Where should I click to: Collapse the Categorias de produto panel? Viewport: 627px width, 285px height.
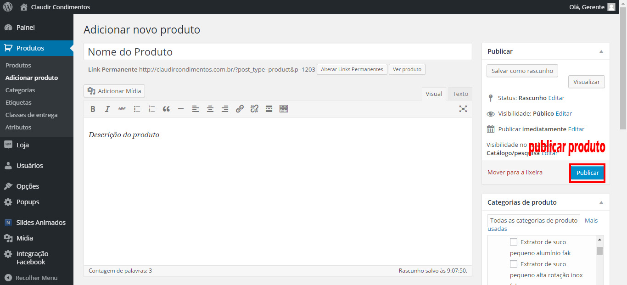click(601, 202)
